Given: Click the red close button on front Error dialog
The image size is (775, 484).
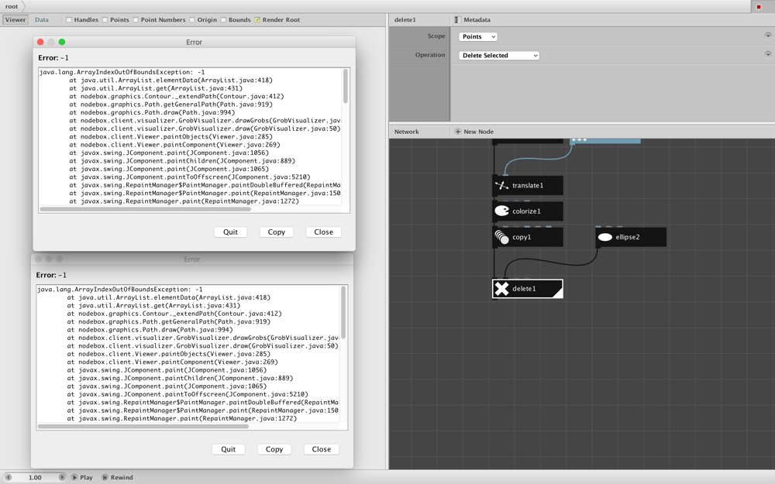Looking at the screenshot, I should tap(40, 42).
